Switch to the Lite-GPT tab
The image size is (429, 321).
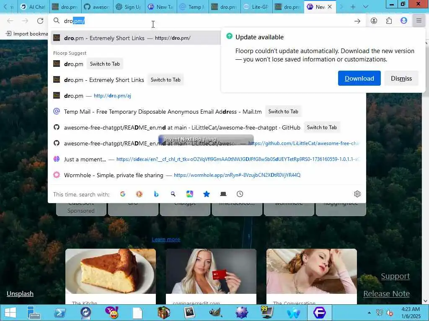click(x=257, y=7)
